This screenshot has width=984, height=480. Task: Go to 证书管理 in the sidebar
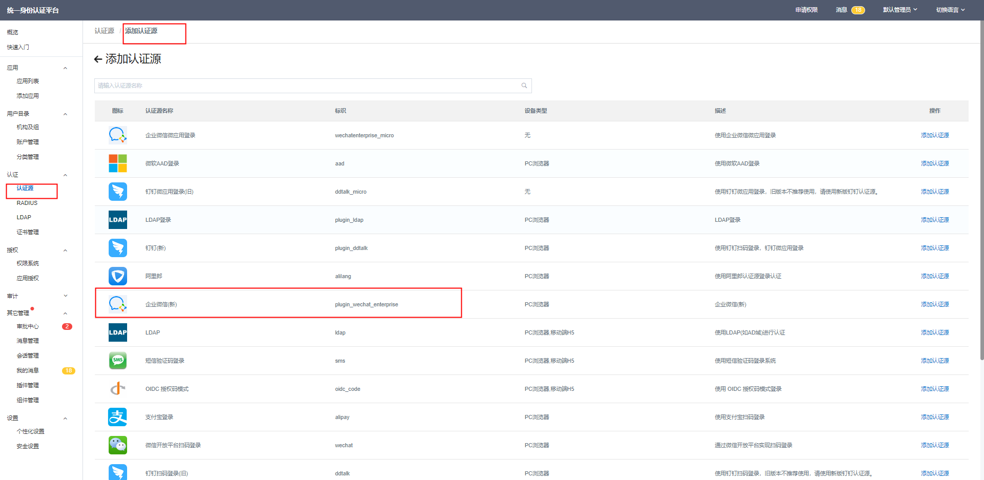pos(28,232)
